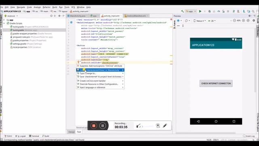The image size is (259, 146).
Task: Click the zoom-to-fit preview icon
Action: click(248, 21)
